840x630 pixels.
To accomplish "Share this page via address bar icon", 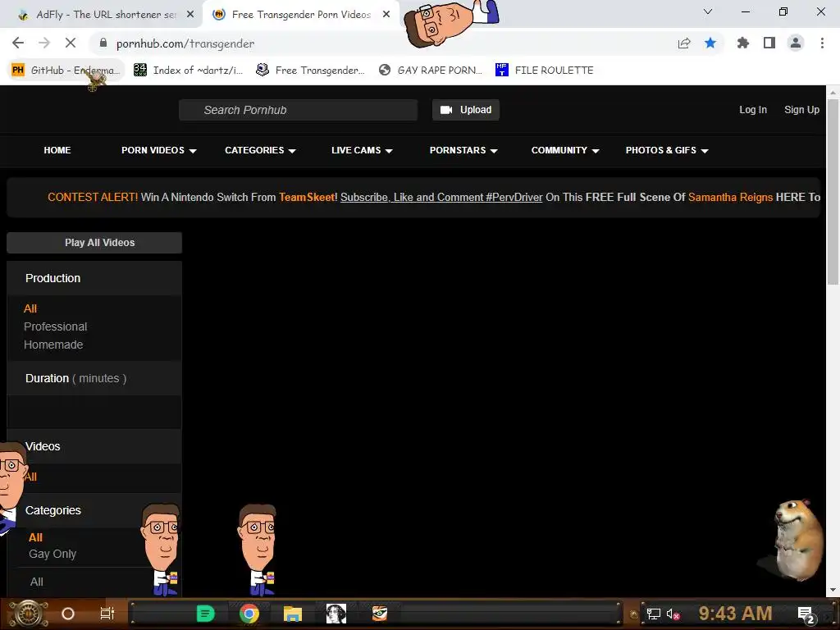I will 684,43.
